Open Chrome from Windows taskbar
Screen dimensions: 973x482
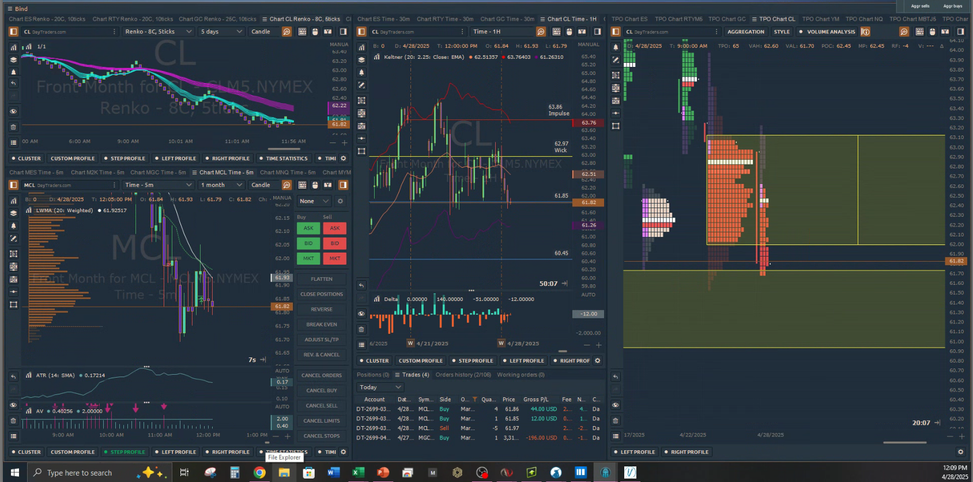click(x=259, y=473)
